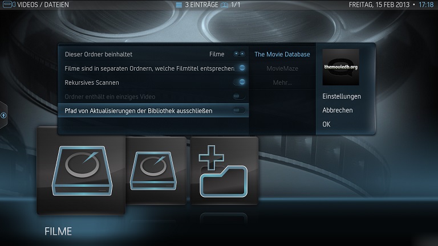The image size is (438, 246).
Task: Click the FILME caption below sources
Action: (58, 231)
